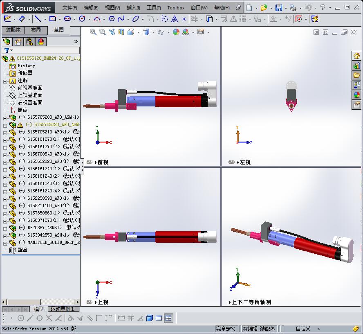Select the Polygon tool

pos(112,19)
